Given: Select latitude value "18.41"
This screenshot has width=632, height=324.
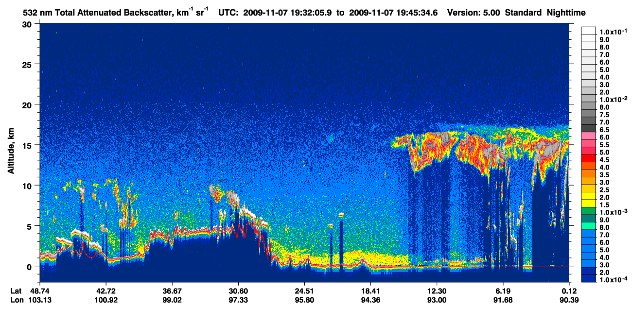Looking at the screenshot, I should [370, 290].
